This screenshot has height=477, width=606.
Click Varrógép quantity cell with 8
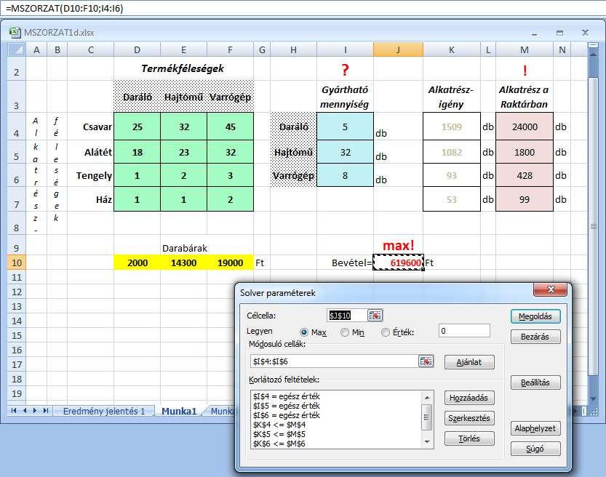pos(345,175)
